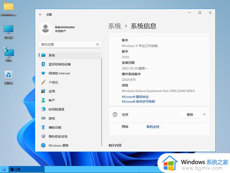Click the sidebar vertical scrollbar
The height and width of the screenshot is (173, 230).
[101, 102]
